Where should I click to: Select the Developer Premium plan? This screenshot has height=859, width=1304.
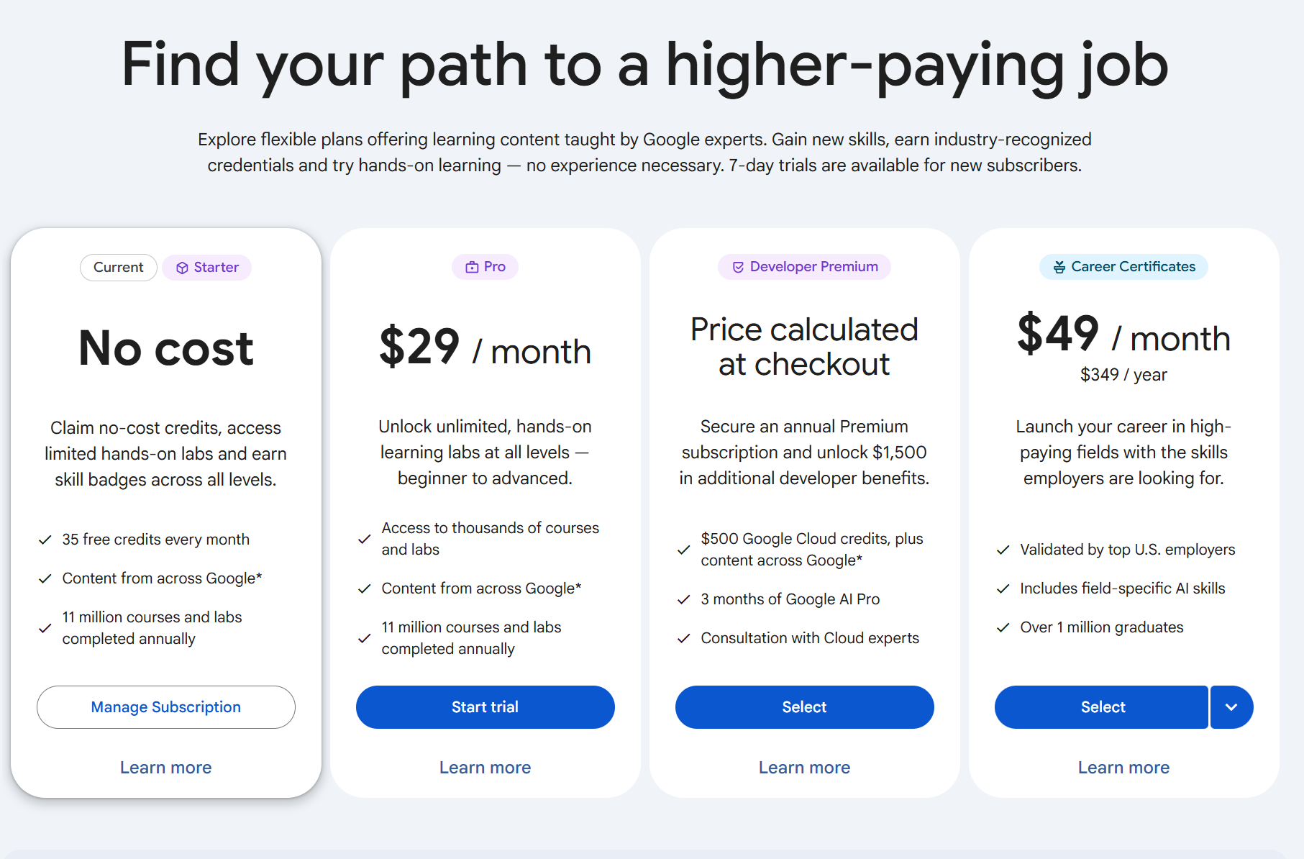(805, 707)
